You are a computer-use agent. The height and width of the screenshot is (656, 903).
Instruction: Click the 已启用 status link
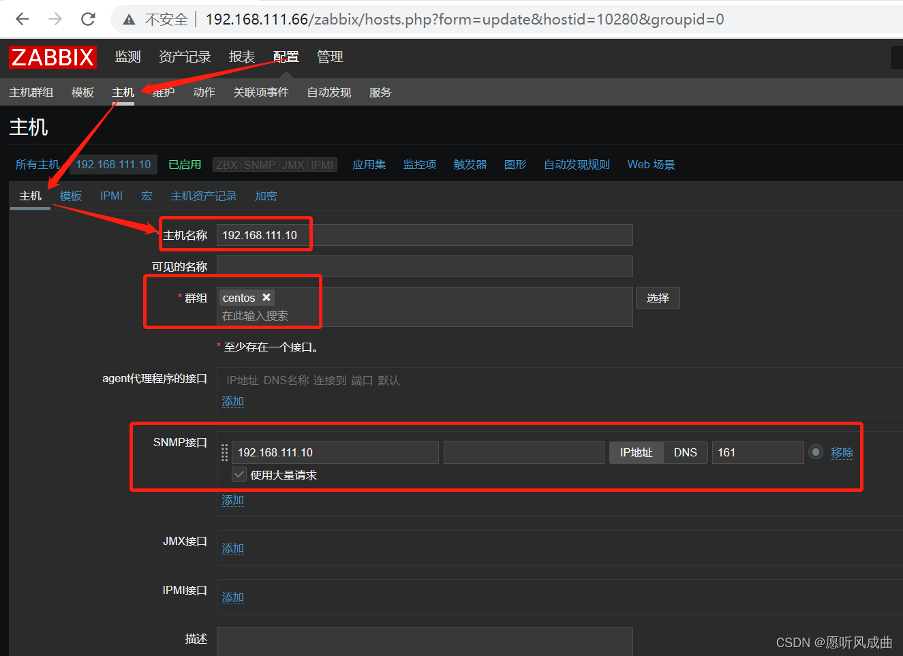(185, 164)
